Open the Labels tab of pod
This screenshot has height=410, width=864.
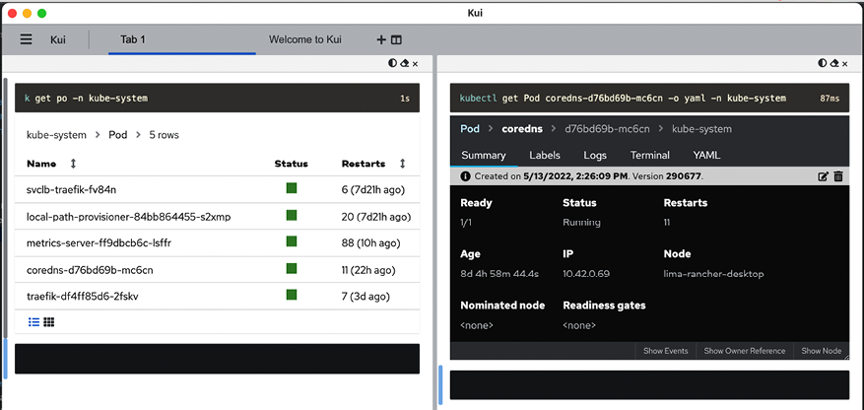click(x=545, y=156)
